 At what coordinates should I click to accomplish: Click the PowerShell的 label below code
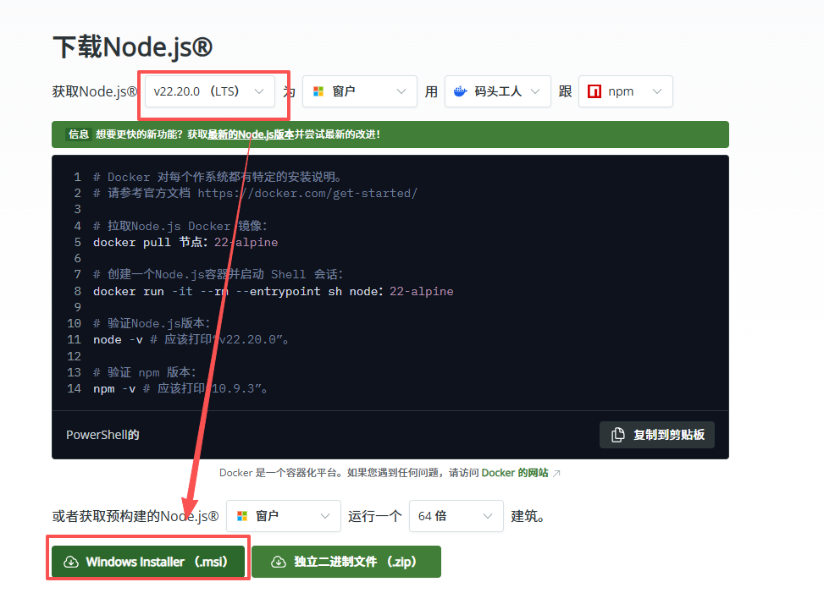click(x=102, y=435)
